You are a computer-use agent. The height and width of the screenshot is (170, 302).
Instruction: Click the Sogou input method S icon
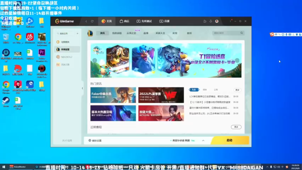(x=272, y=34)
